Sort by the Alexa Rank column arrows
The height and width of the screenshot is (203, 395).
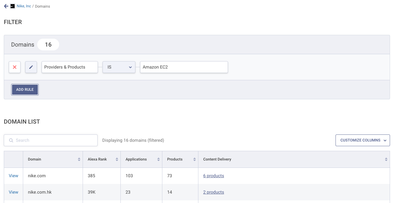click(x=117, y=159)
